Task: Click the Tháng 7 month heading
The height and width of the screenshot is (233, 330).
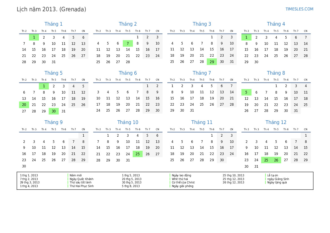Action: [x=202, y=73]
